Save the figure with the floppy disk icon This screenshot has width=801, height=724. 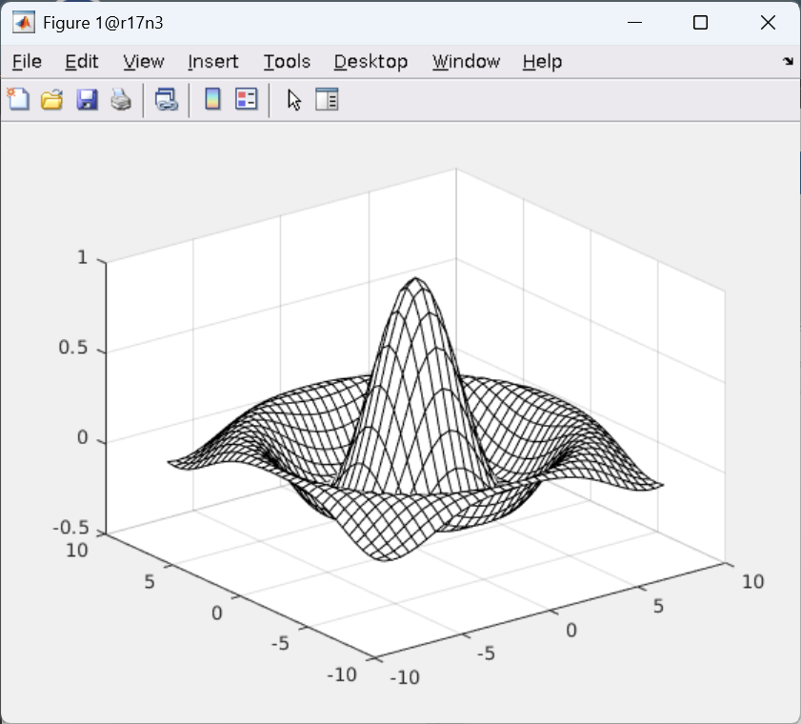tap(87, 99)
